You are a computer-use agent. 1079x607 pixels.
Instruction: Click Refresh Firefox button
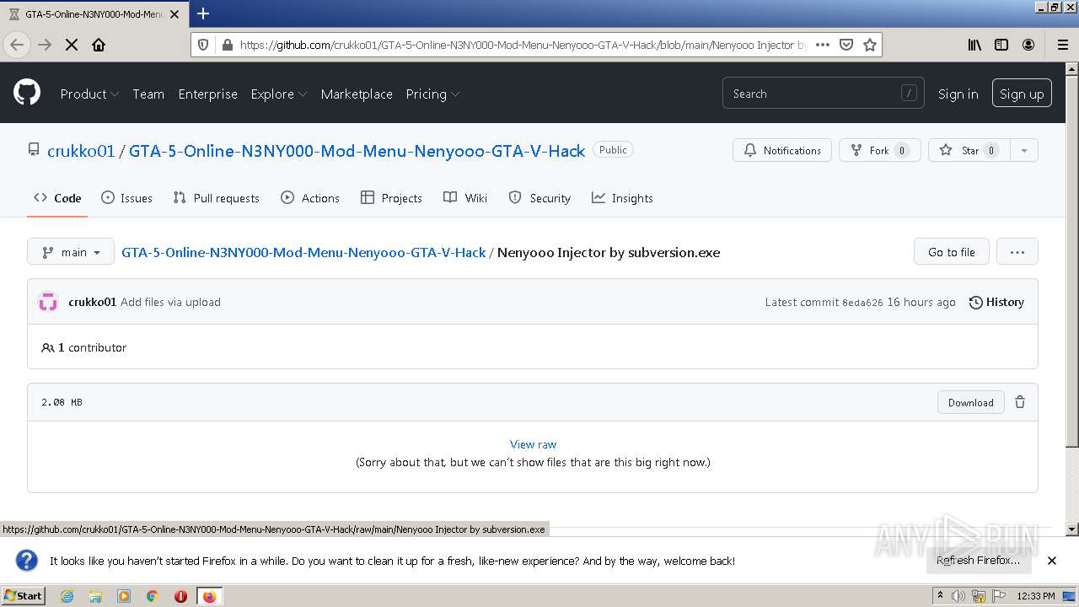[x=979, y=561]
